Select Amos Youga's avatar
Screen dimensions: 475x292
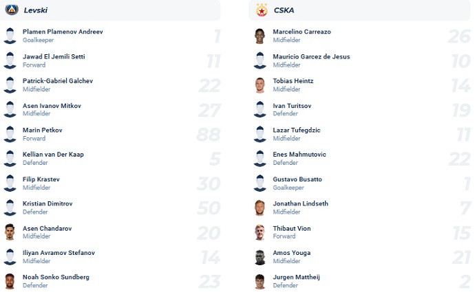pos(260,257)
